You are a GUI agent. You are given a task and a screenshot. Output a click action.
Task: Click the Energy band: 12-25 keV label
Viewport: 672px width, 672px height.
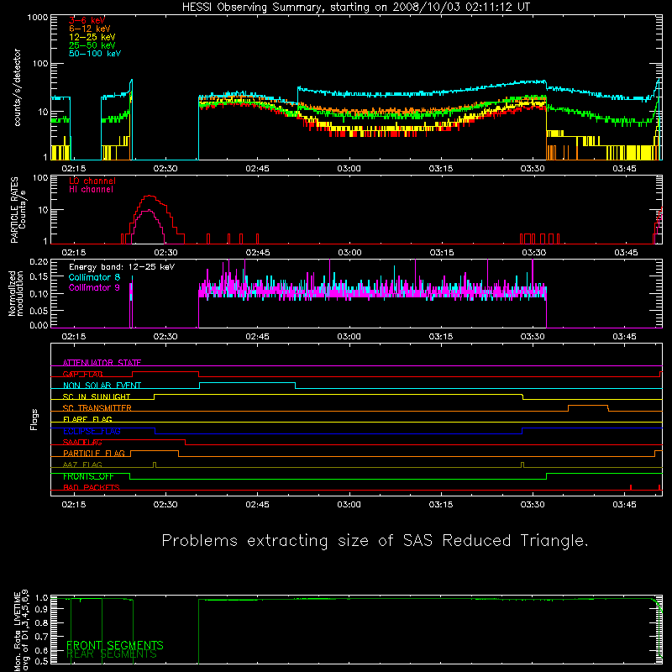tap(122, 267)
